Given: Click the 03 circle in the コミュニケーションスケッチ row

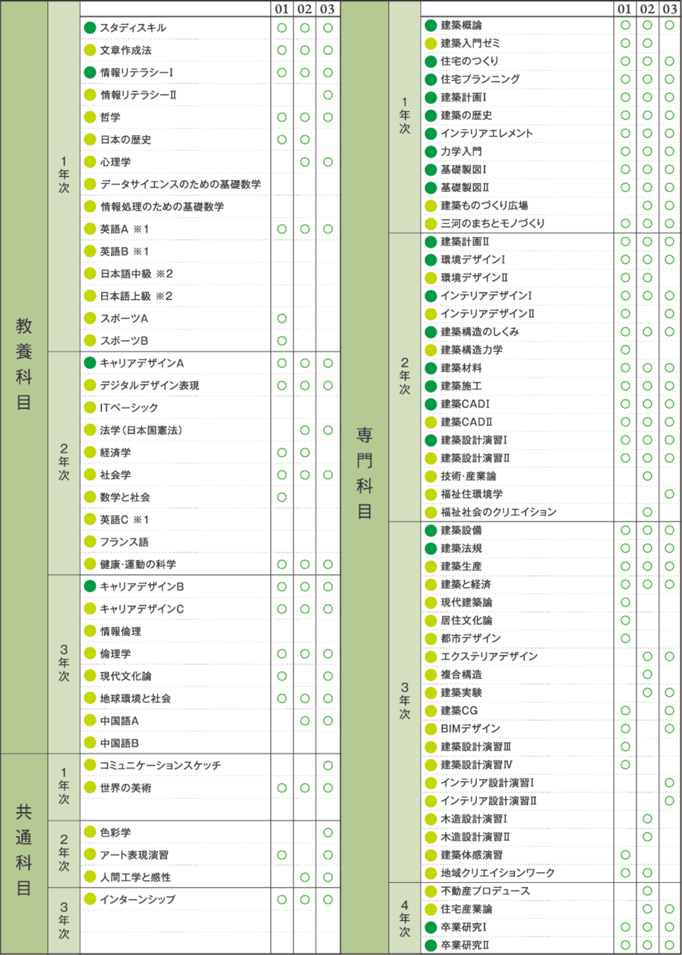Looking at the screenshot, I should (x=328, y=766).
